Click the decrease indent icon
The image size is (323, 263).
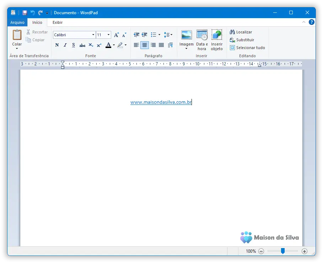136,35
